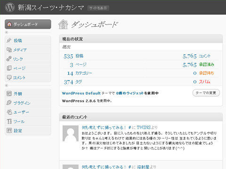
Task: Click the media icon beside メディア
Action: pyautogui.click(x=9, y=50)
